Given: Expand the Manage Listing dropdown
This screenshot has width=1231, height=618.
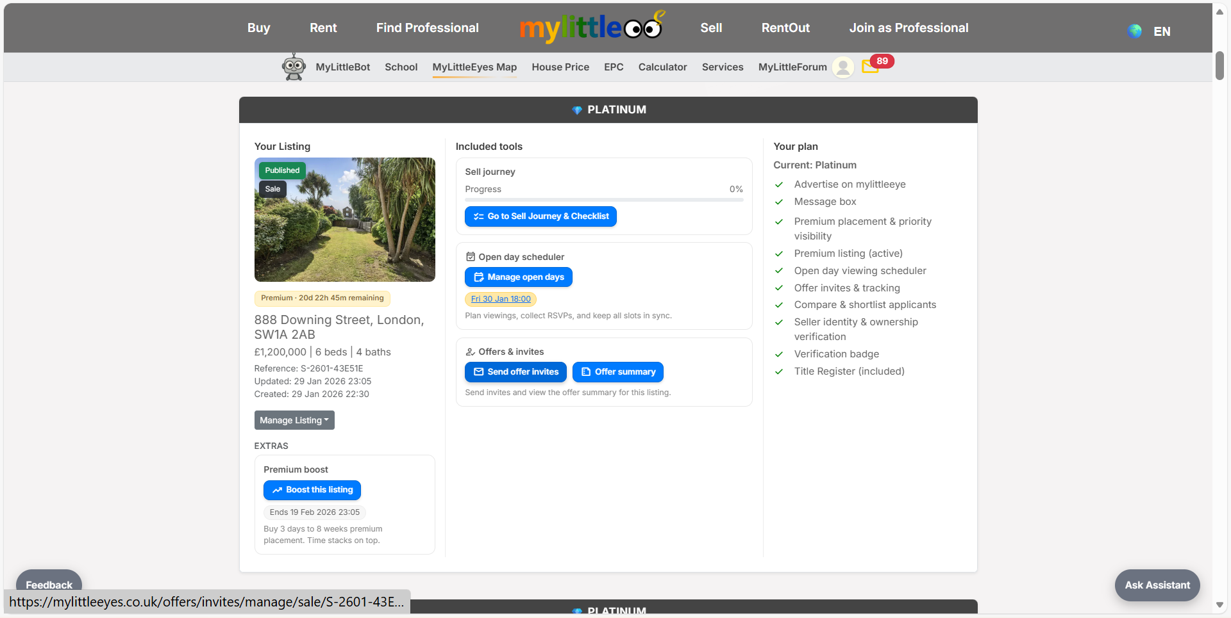Looking at the screenshot, I should click(x=294, y=420).
